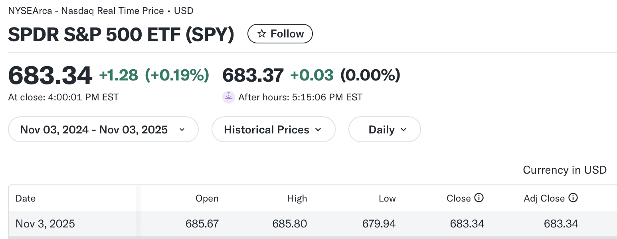The image size is (617, 239).
Task: Expand the Historical Prices dropdown
Action: point(273,129)
